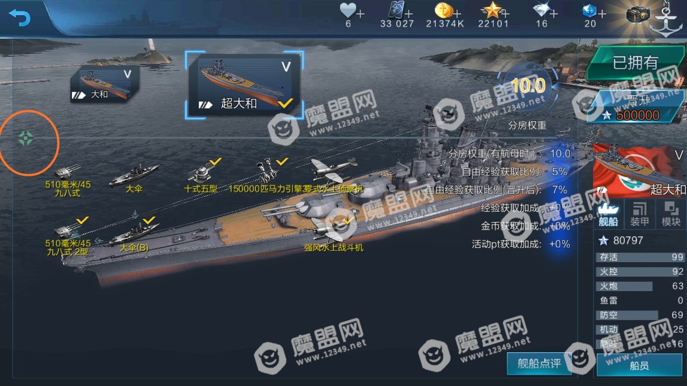Open the 船员 crew button
This screenshot has height=386, width=687.
click(x=640, y=365)
